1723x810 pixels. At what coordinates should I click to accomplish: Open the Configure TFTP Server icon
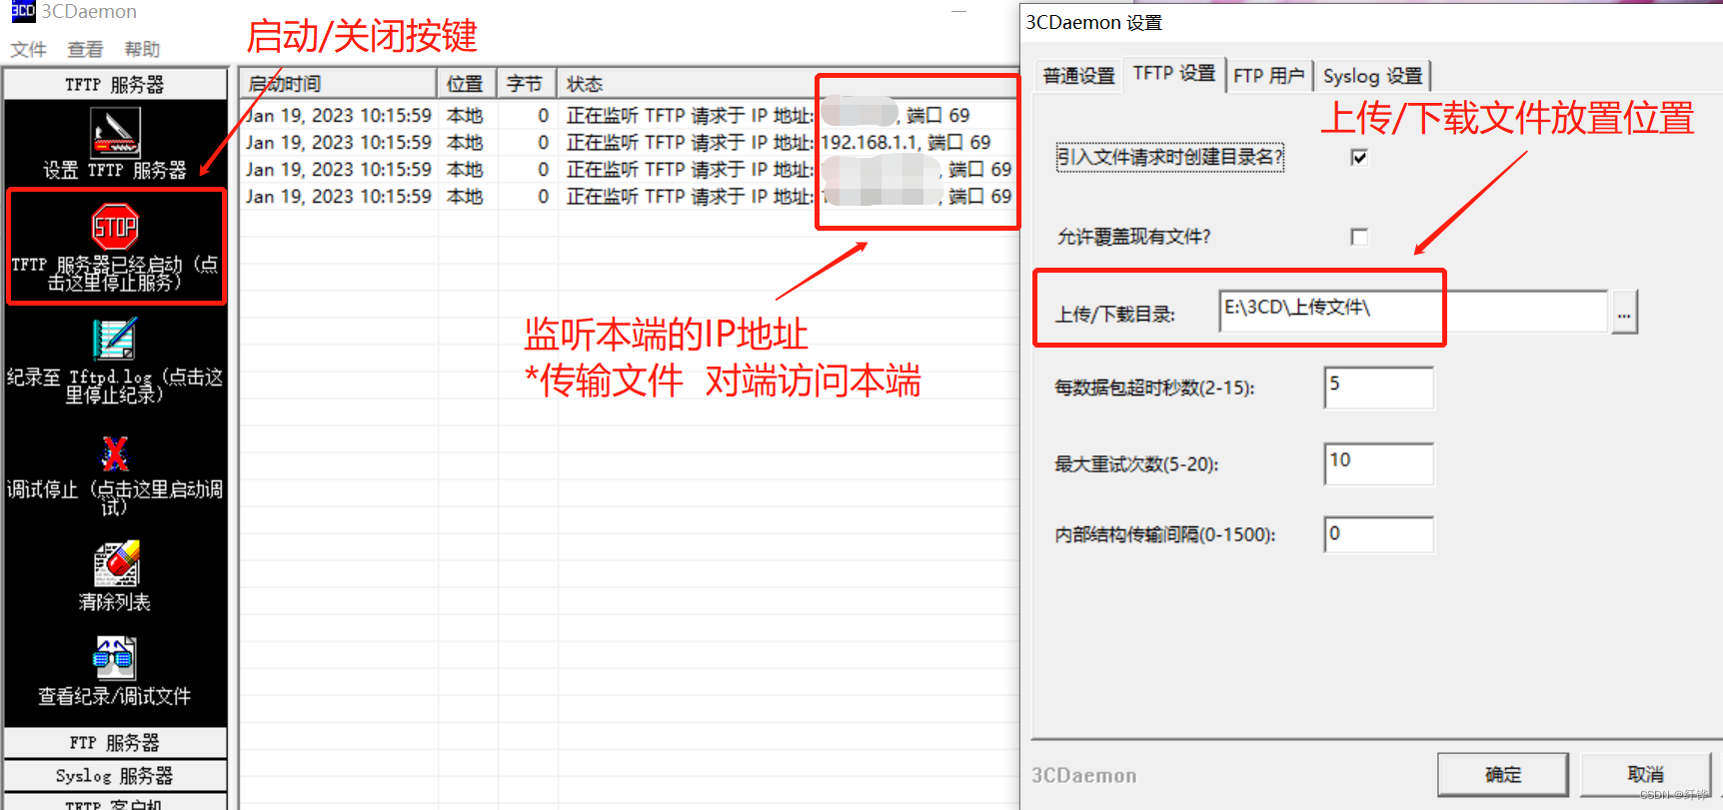click(x=115, y=133)
